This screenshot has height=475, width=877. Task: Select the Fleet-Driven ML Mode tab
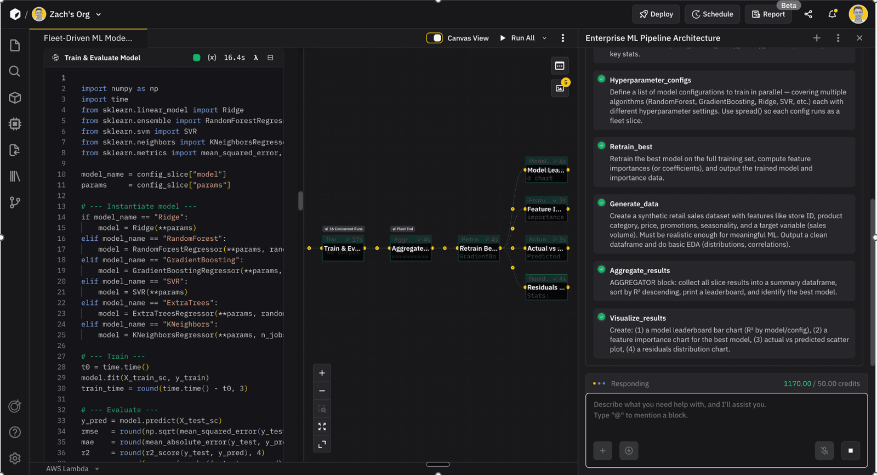click(88, 38)
